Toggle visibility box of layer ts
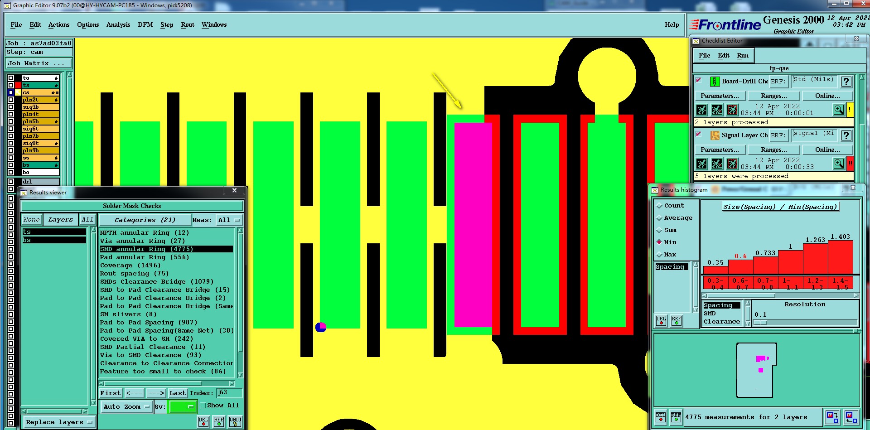This screenshot has height=430, width=870. 11,85
